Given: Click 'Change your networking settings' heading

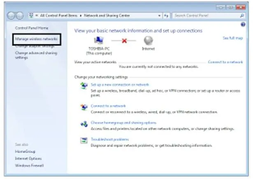Looking at the screenshot, I should (x=101, y=77).
